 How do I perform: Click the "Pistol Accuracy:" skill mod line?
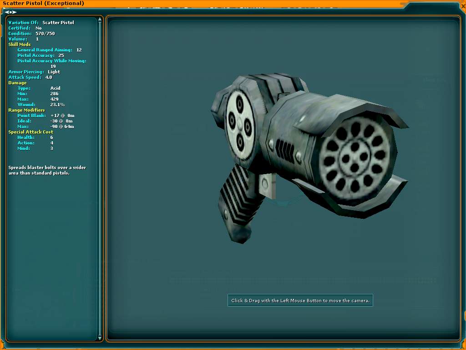(x=41, y=55)
